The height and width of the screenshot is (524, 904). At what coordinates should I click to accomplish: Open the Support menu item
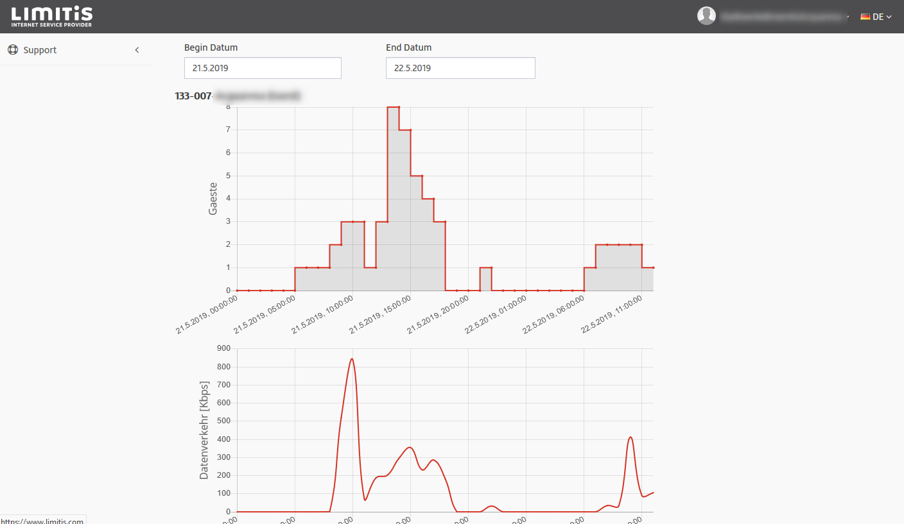click(x=40, y=50)
